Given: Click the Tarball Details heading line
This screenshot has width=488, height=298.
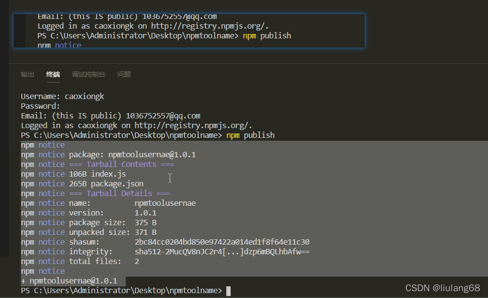Looking at the screenshot, I should (95, 194).
